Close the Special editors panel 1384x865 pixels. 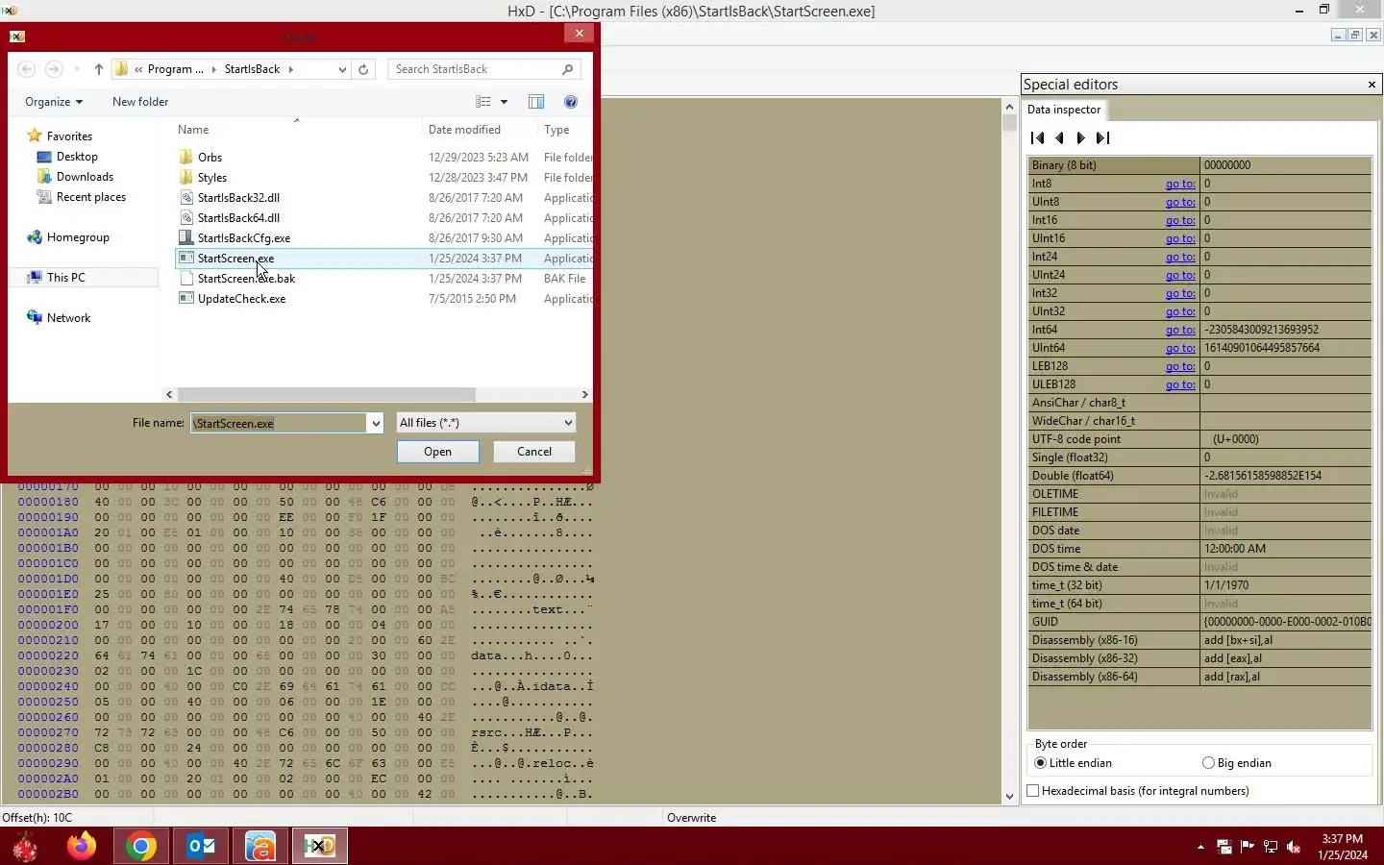(x=1372, y=85)
